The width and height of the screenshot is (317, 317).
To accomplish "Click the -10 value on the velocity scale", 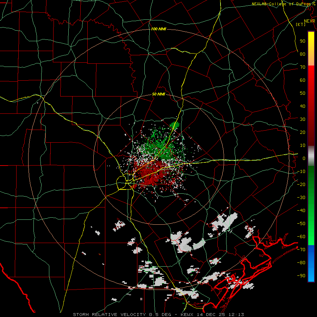I will tap(301, 172).
